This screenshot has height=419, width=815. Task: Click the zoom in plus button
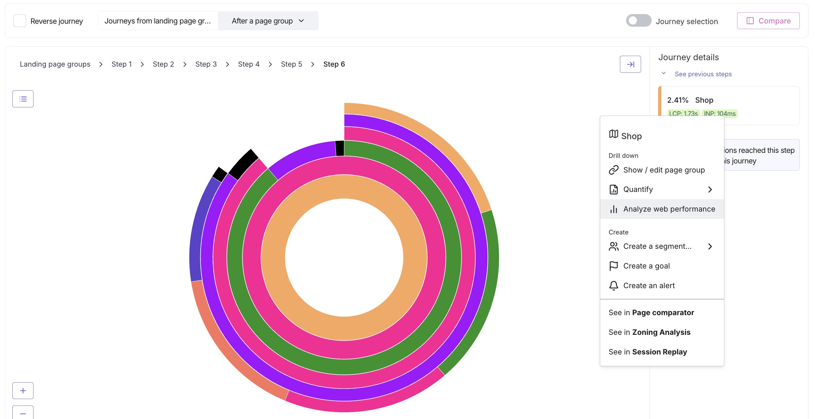point(23,391)
